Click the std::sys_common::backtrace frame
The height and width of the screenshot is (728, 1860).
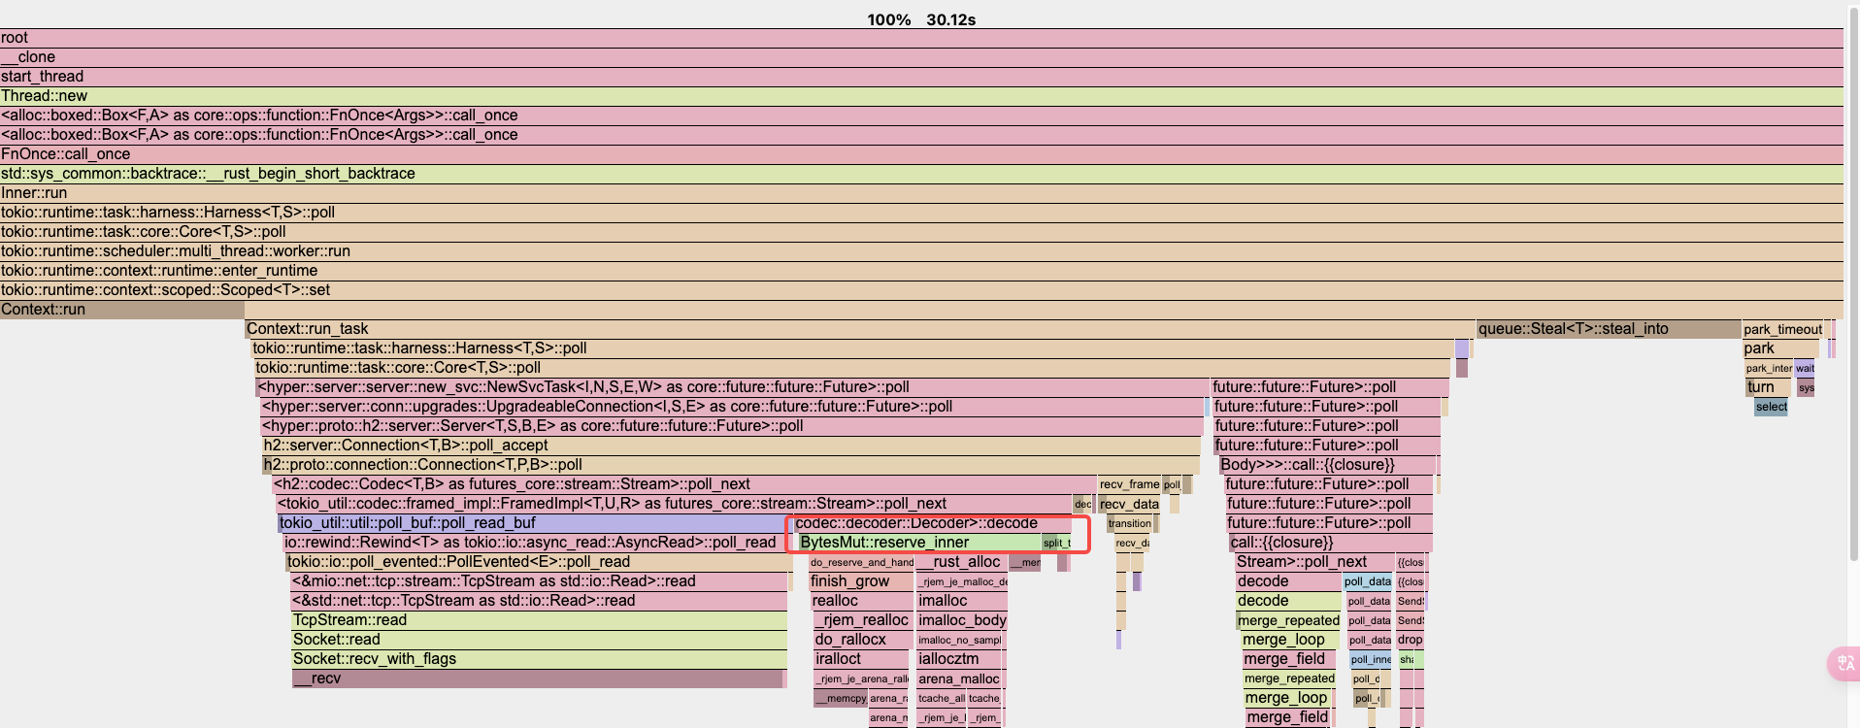tap(921, 174)
